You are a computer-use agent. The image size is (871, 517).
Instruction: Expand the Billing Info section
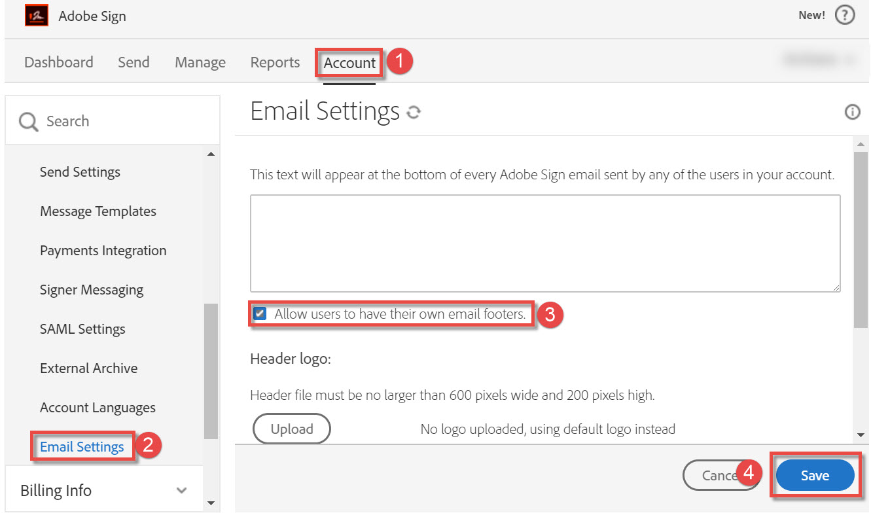pos(182,490)
